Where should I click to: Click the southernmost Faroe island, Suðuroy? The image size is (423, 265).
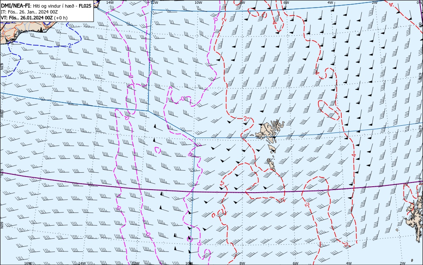tap(272, 164)
